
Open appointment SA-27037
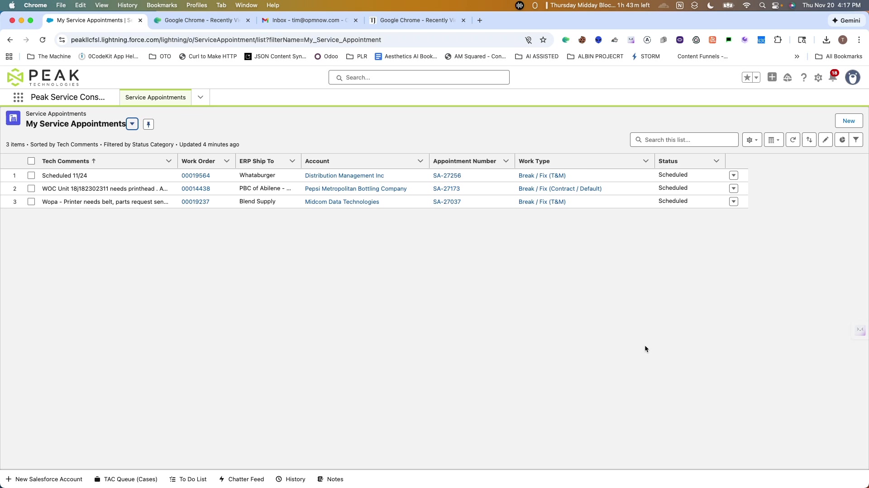(447, 202)
